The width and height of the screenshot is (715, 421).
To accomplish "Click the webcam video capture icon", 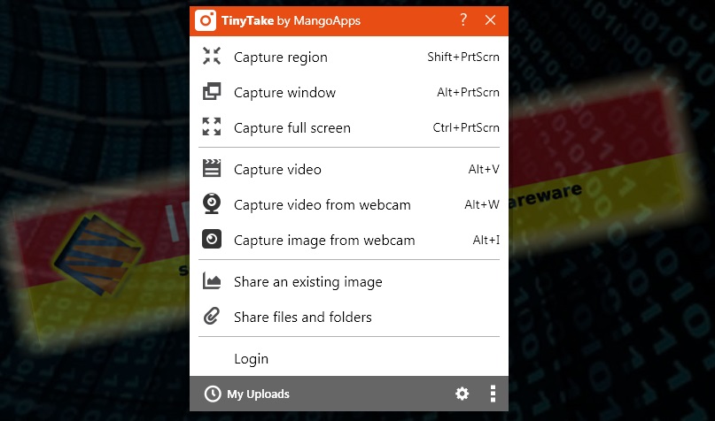I will [x=212, y=204].
